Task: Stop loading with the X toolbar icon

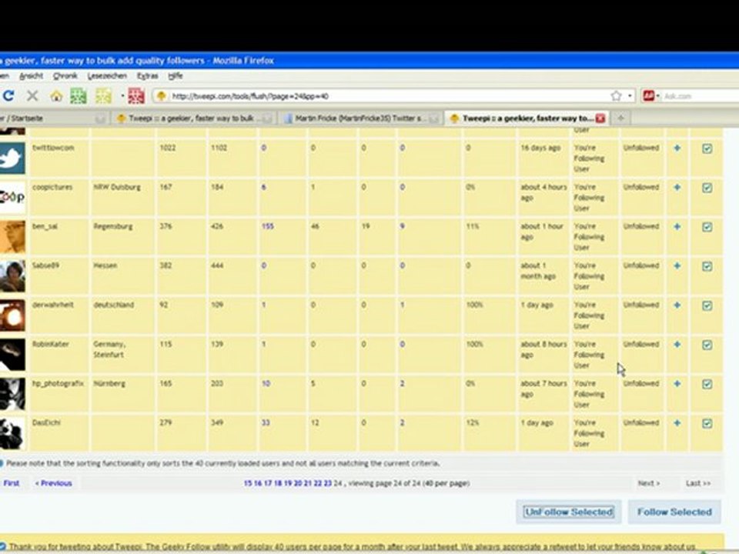Action: pyautogui.click(x=32, y=96)
